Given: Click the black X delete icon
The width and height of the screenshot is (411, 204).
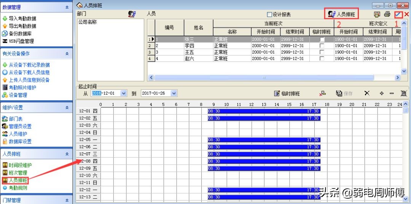Looking at the screenshot, I should click(367, 93).
